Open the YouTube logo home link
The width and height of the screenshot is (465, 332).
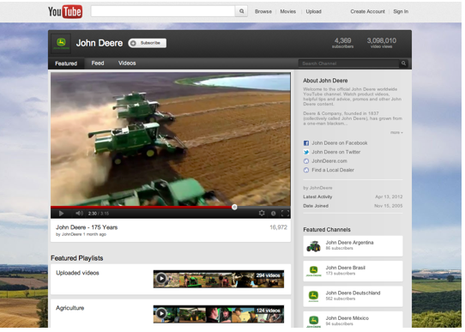tap(65, 11)
